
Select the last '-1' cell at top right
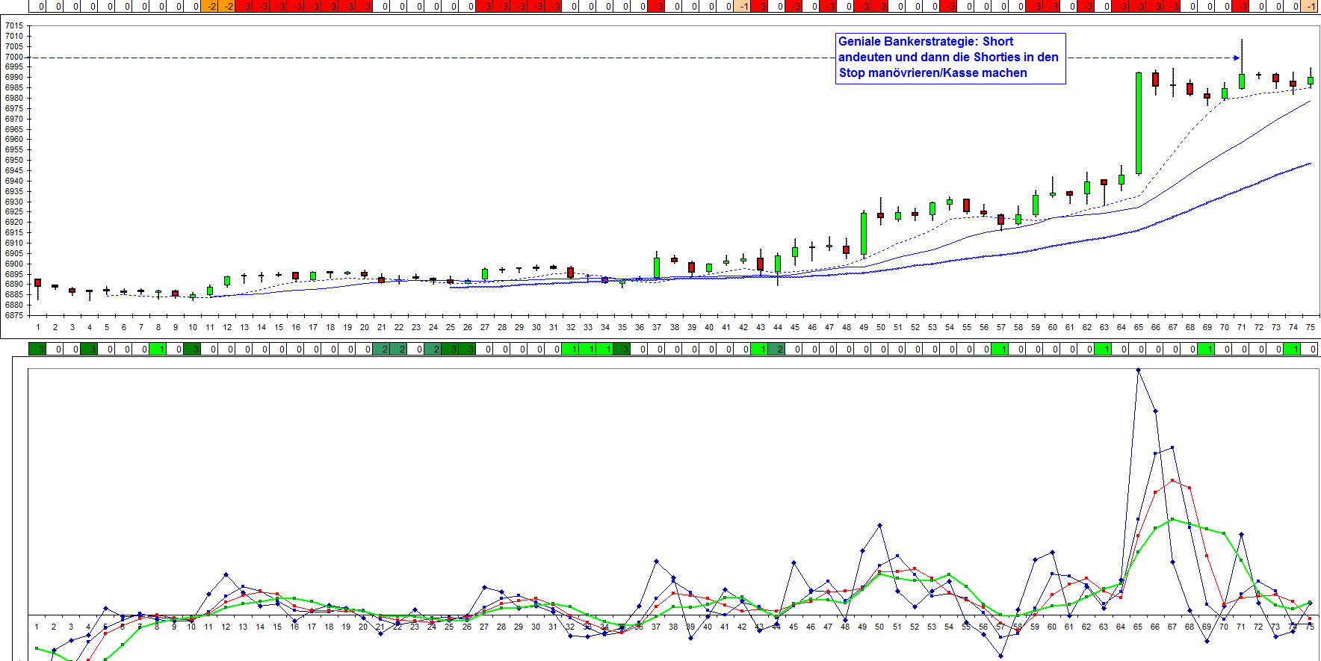pyautogui.click(x=1311, y=7)
